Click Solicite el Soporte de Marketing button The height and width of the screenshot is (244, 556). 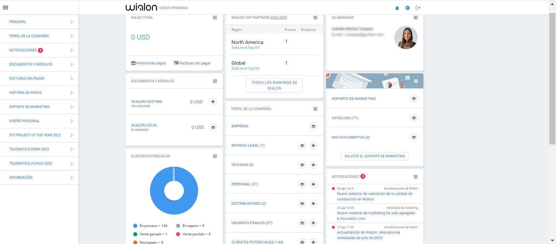coord(375,156)
